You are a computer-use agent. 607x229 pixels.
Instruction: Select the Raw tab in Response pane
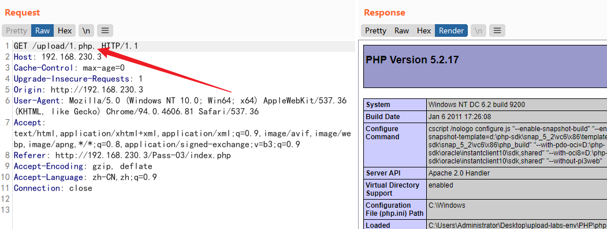(x=401, y=30)
